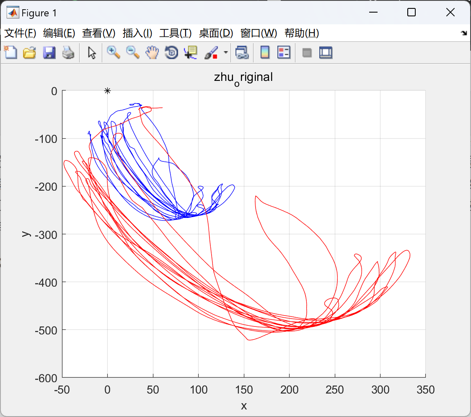Open the 编辑(E) menu
Screen dimensions: 471x417
[59, 33]
